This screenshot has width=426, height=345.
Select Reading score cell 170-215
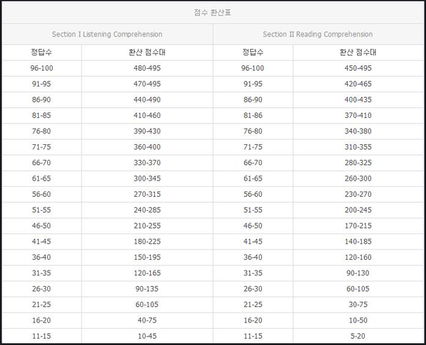tap(358, 226)
